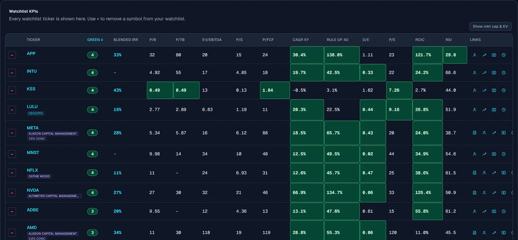Viewport: 518px width, 240px height.
Task: Sort by BLENDED IRR column header
Action: [x=126, y=40]
